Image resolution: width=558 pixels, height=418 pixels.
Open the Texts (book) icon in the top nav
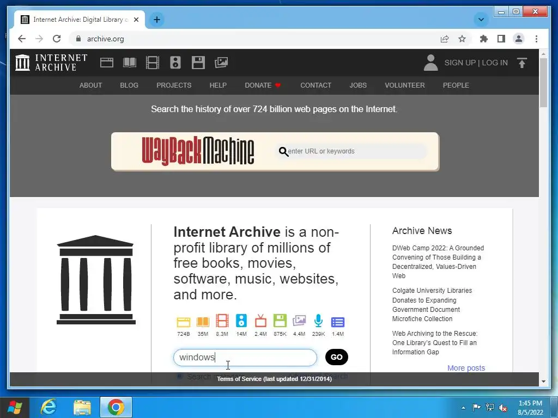pyautogui.click(x=130, y=63)
